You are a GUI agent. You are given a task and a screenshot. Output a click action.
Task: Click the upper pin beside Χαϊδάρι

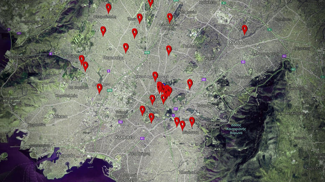click(82, 60)
